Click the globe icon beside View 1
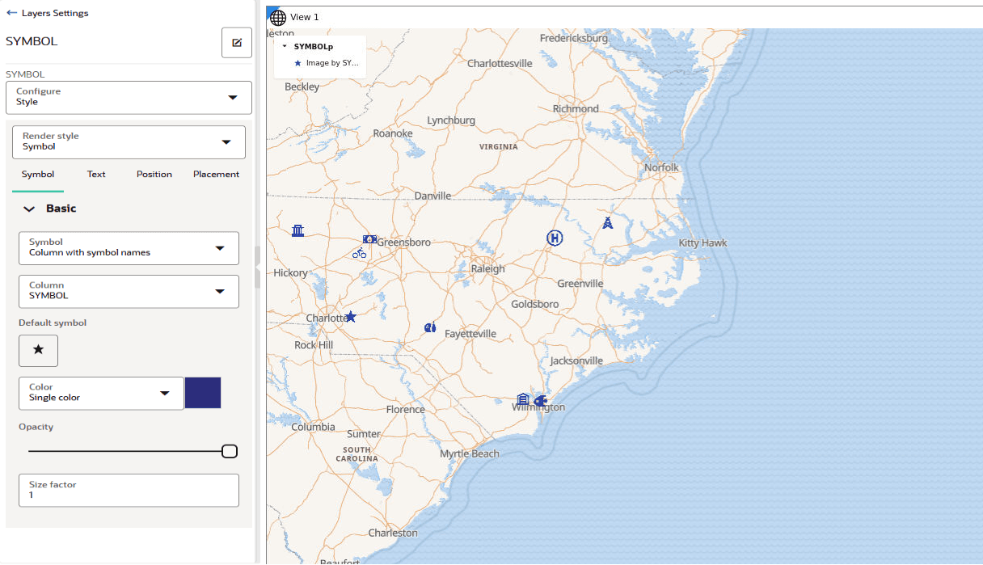Screen dimensions: 983x565 (x=278, y=17)
